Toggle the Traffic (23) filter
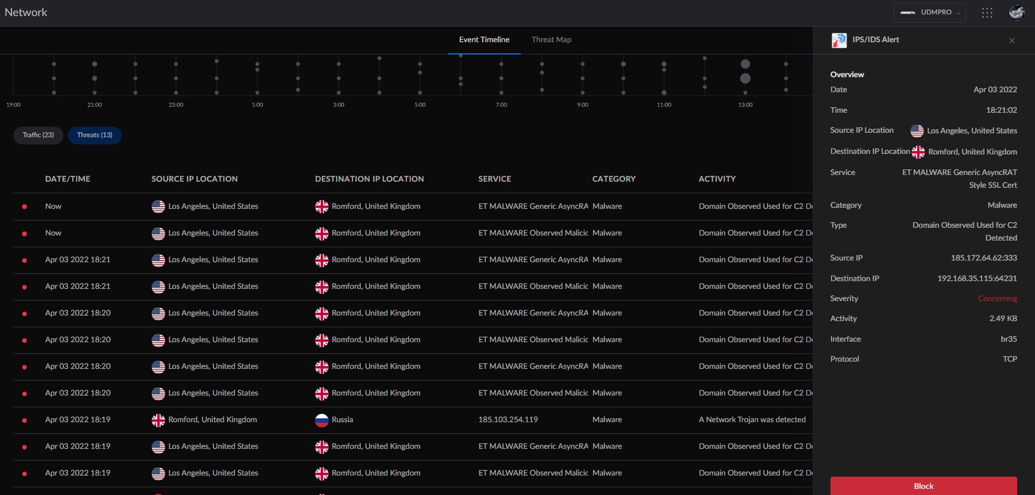The width and height of the screenshot is (1035, 495). pyautogui.click(x=38, y=135)
